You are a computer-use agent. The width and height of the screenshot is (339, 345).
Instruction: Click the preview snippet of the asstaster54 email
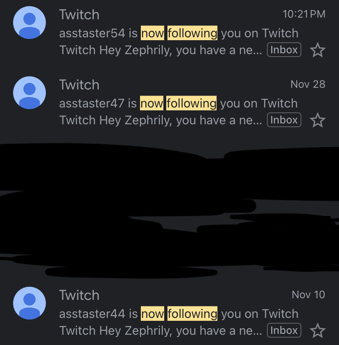coord(160,50)
